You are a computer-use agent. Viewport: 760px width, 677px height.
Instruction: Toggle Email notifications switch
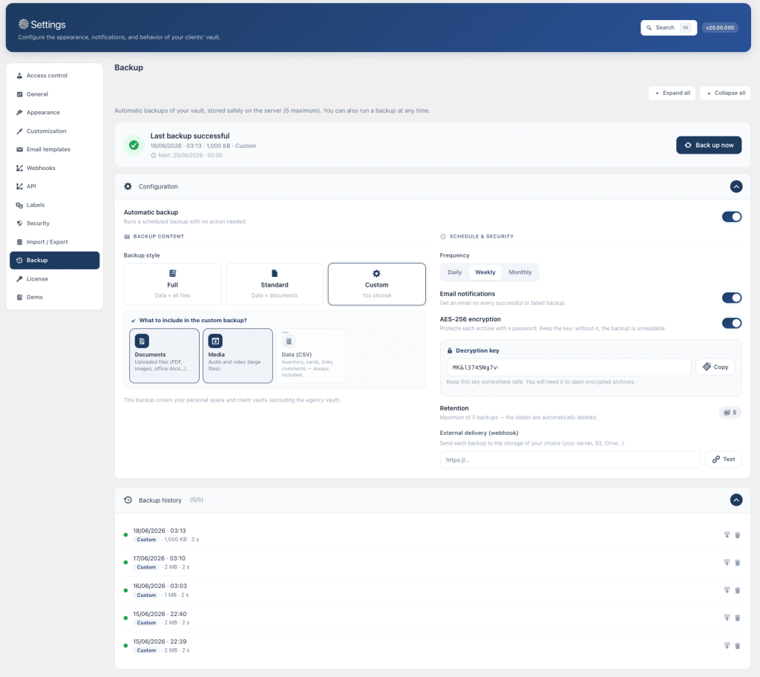tap(732, 298)
